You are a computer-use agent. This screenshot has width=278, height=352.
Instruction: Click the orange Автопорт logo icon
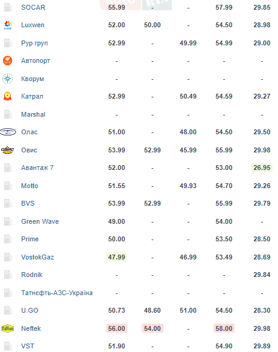[8, 60]
